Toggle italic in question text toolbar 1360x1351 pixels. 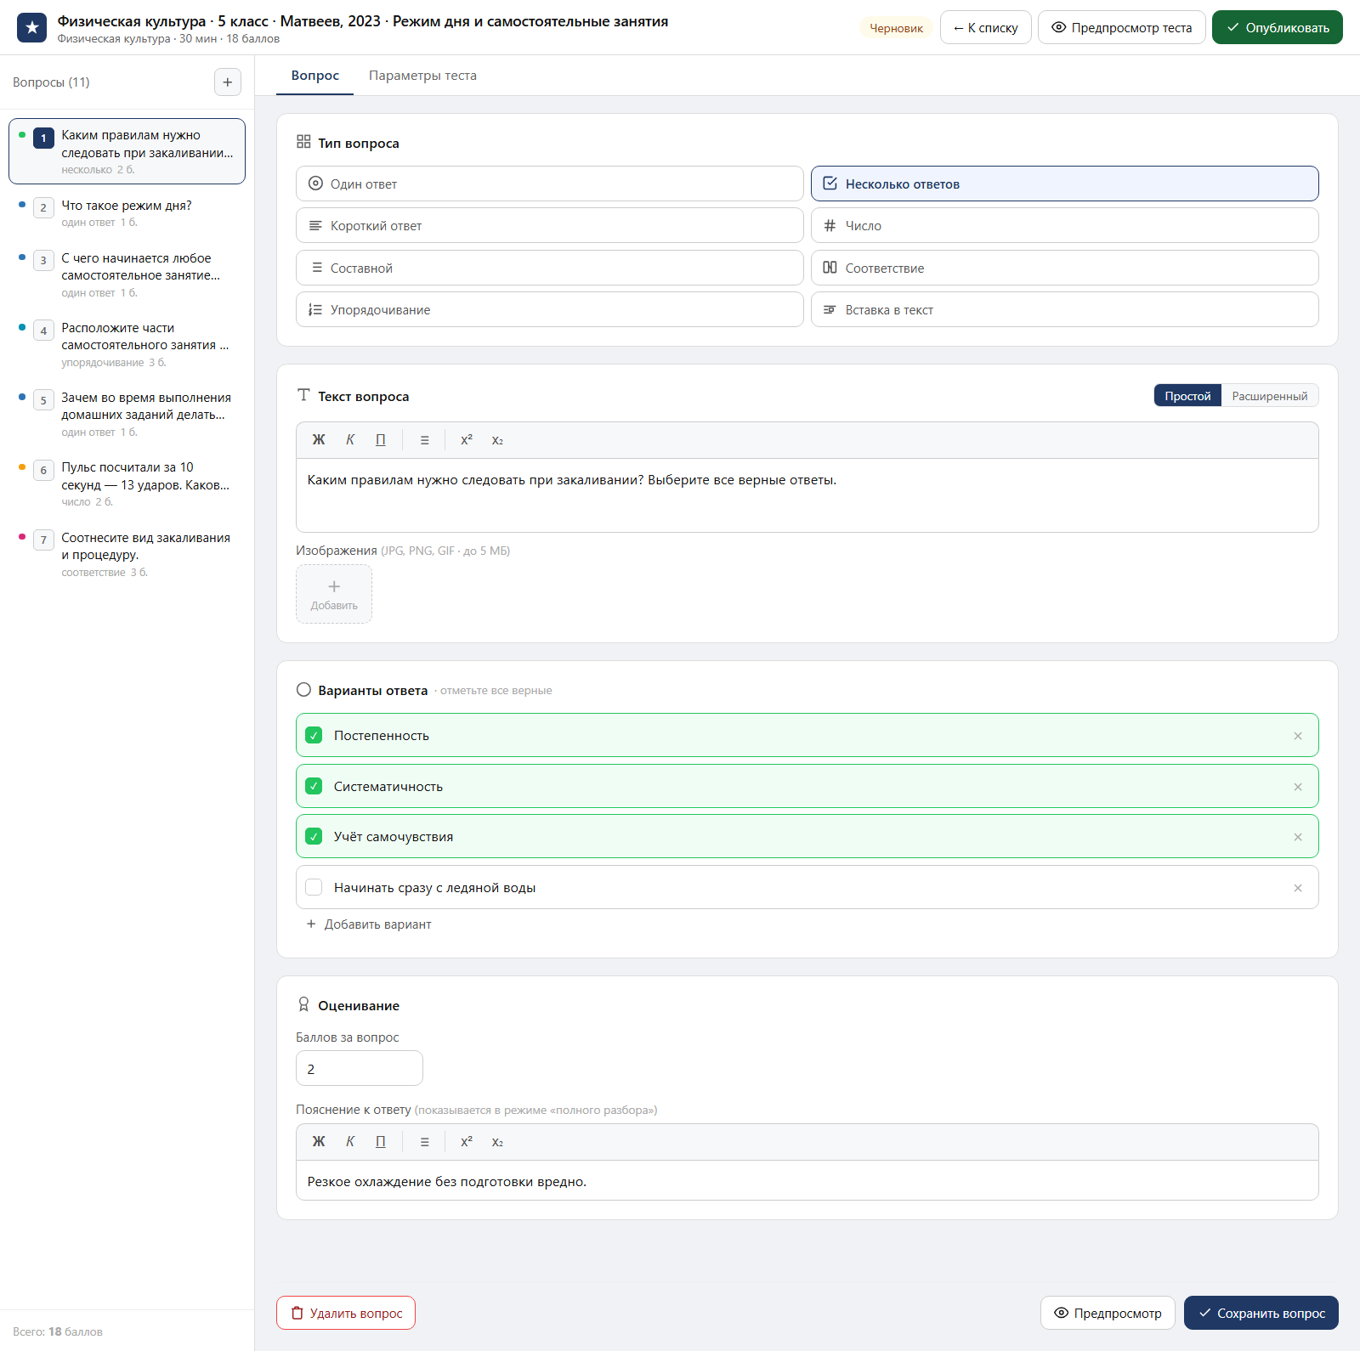point(350,440)
